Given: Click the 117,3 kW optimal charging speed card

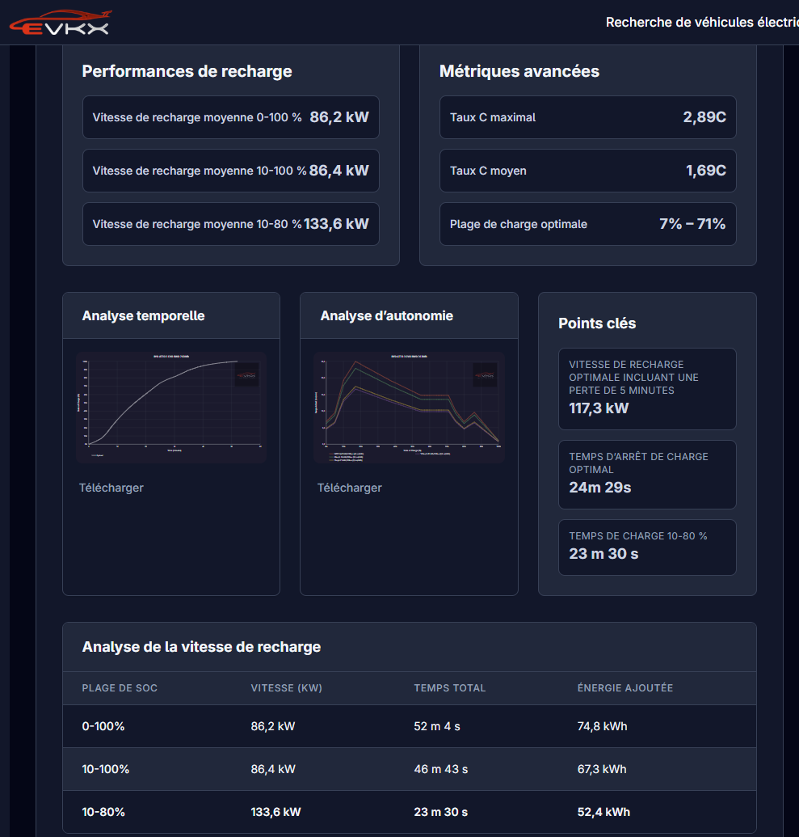Looking at the screenshot, I should point(647,388).
